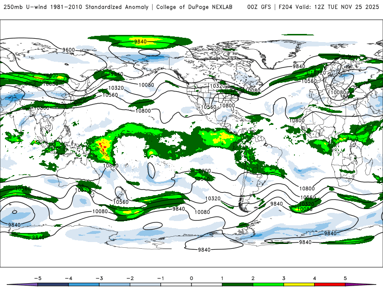
Task: Click the '-3' colorbar tick label
Action: click(99, 278)
